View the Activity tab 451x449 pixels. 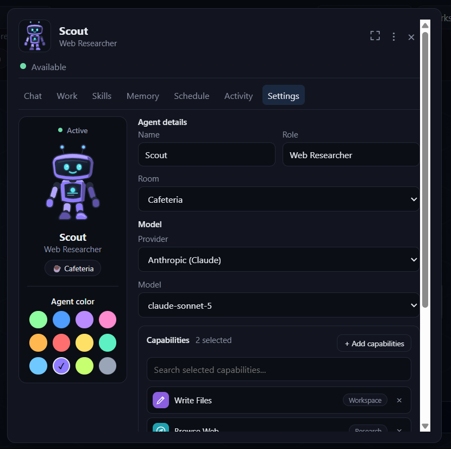point(239,96)
